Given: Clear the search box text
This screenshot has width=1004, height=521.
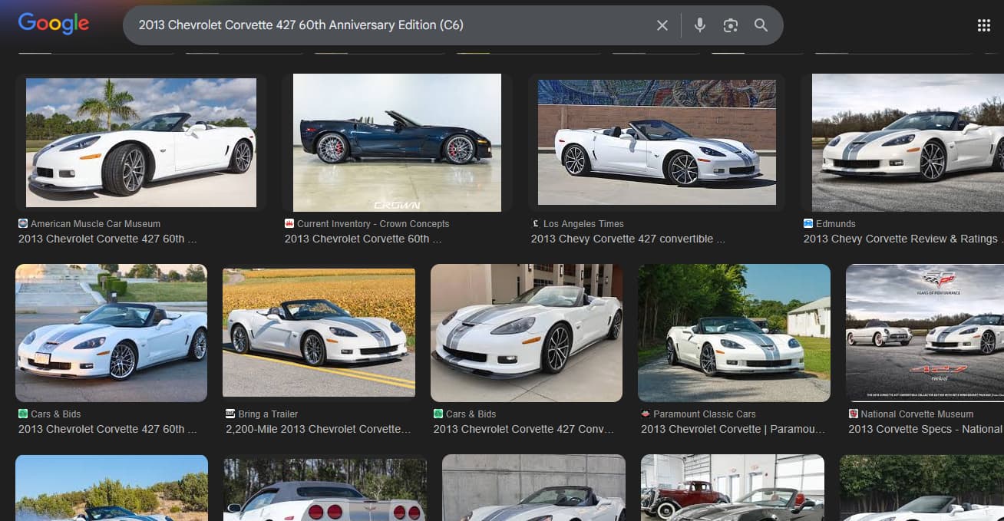Looking at the screenshot, I should (662, 25).
